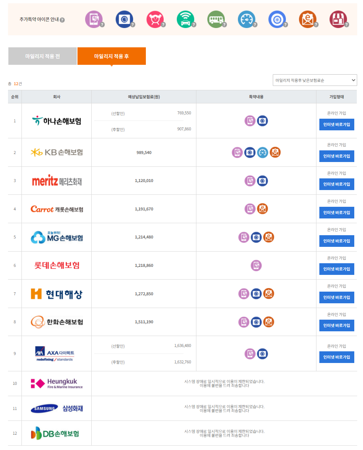Click 인터넷 바로가입 for KB손해보험
The image size is (363, 450).
[x=336, y=156]
